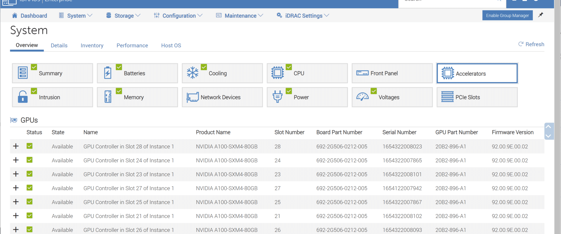
Task: Click the GPUs section card icon
Action: pos(14,120)
